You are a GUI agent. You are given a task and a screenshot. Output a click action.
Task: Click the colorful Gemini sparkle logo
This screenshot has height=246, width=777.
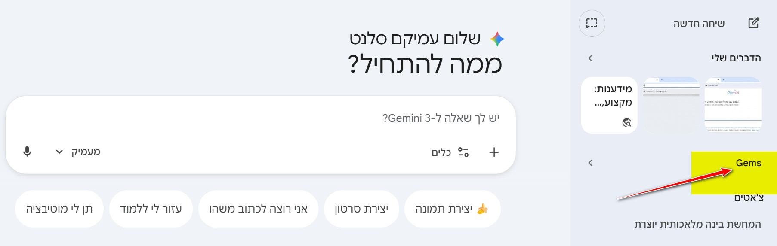click(497, 39)
